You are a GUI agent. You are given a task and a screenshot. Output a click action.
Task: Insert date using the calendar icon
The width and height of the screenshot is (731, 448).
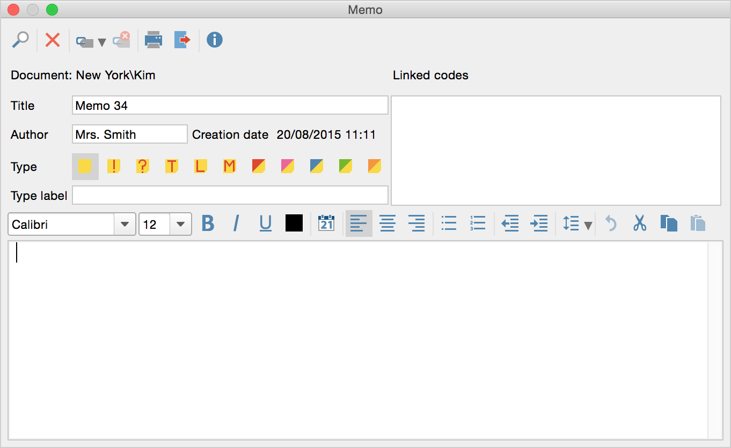point(326,223)
